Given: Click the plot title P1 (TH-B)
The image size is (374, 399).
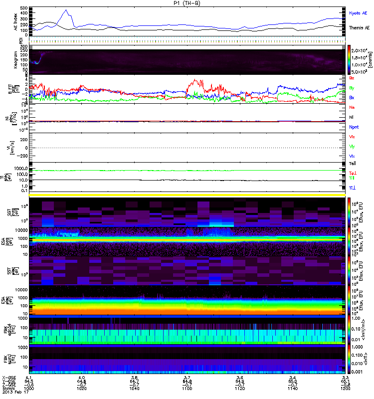Looking at the screenshot, I should click(x=187, y=3).
